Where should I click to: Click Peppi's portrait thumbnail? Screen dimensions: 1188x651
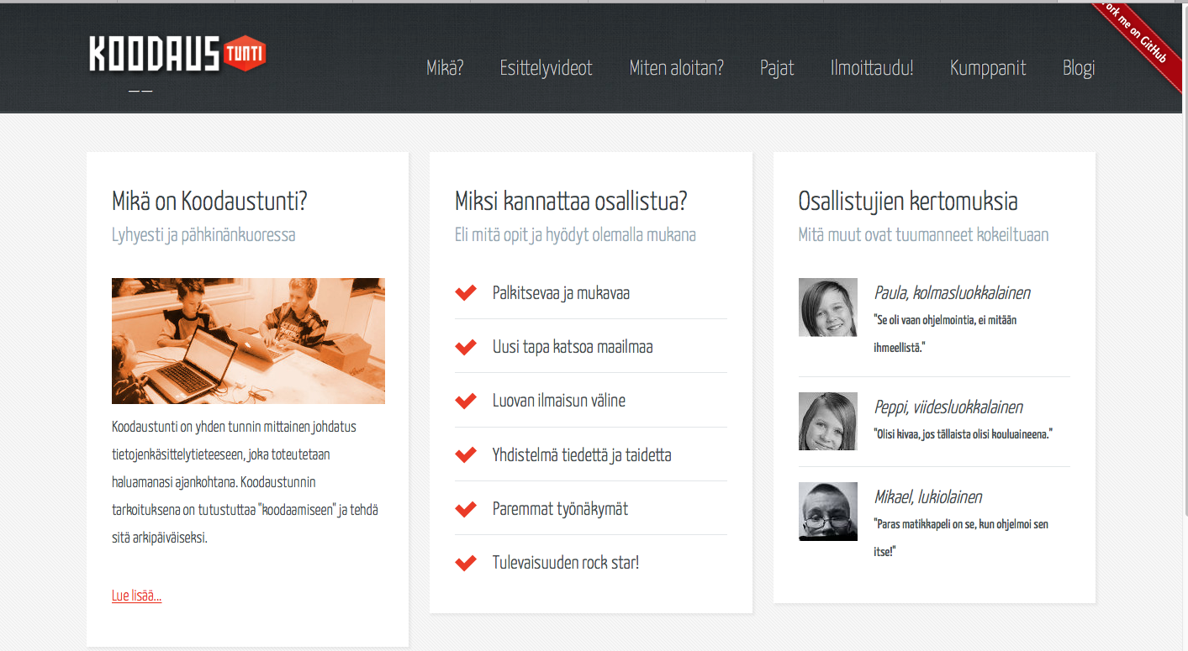(x=827, y=421)
